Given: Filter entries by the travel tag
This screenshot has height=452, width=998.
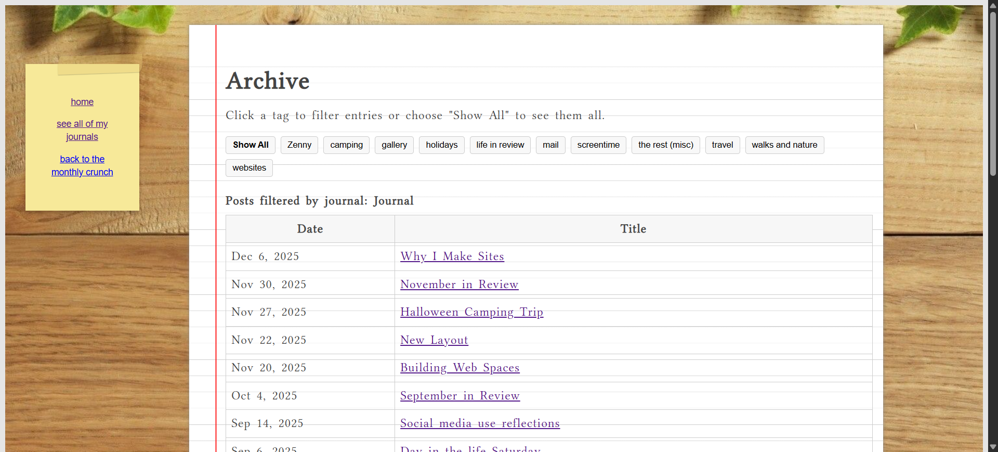Looking at the screenshot, I should (x=723, y=145).
